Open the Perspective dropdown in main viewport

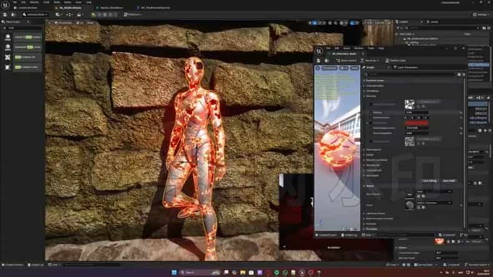[x=63, y=22]
